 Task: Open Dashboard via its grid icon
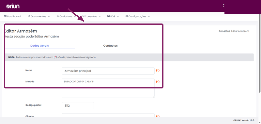pyautogui.click(x=5, y=16)
